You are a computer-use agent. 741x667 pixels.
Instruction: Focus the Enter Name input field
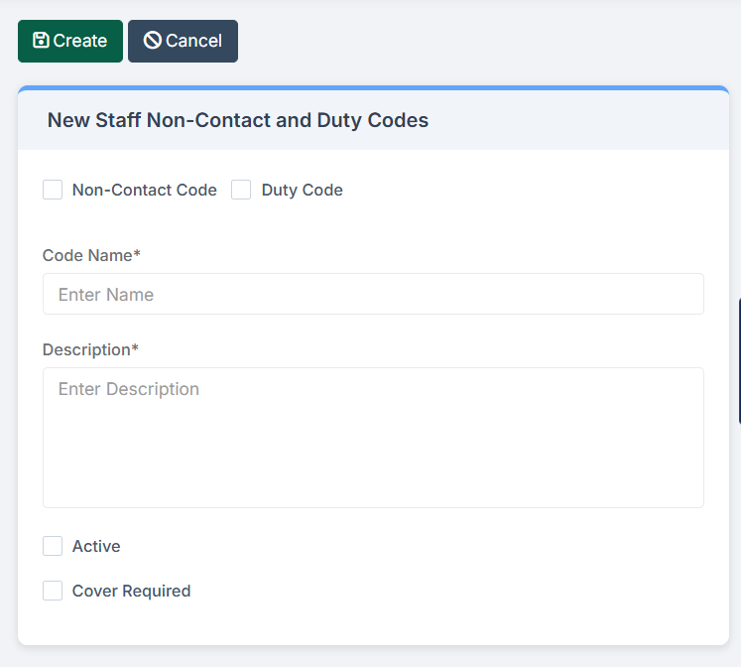click(x=373, y=294)
